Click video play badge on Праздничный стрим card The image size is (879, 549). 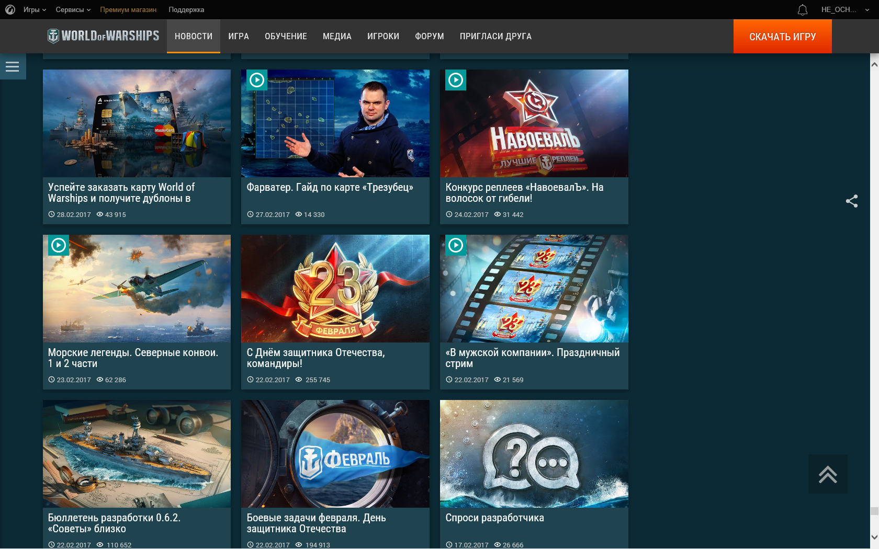tap(456, 245)
